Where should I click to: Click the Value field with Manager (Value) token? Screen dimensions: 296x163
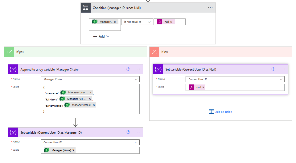pos(107,150)
